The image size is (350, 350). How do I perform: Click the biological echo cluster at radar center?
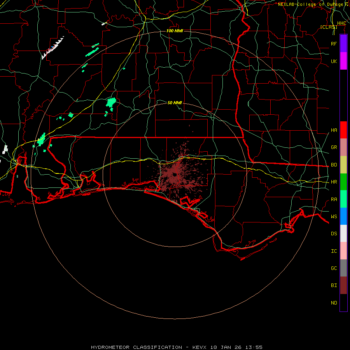pyautogui.click(x=176, y=174)
